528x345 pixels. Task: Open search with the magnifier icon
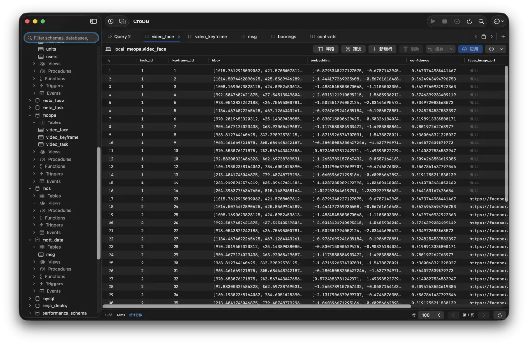(481, 21)
